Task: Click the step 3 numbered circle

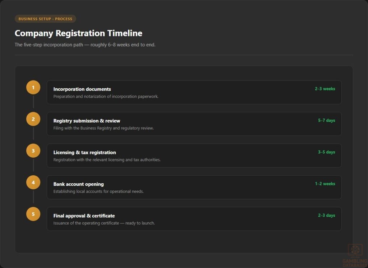Action: (x=33, y=151)
